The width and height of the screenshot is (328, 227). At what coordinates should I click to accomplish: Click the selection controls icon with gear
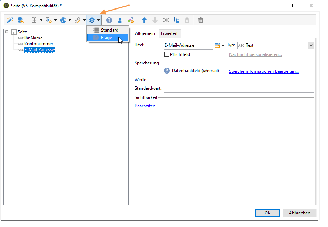pos(49,20)
